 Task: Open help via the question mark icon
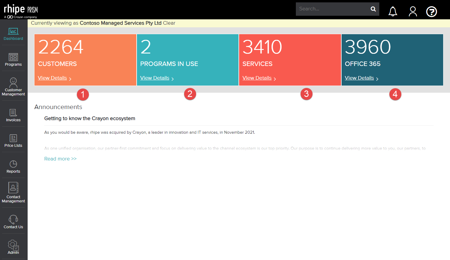pyautogui.click(x=431, y=12)
